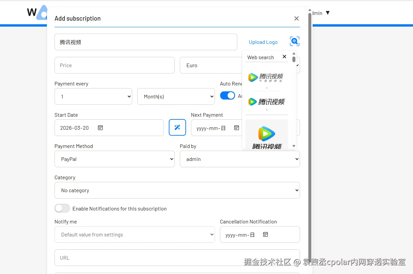Open the Notify me dropdown
The height and width of the screenshot is (274, 413).
(135, 234)
